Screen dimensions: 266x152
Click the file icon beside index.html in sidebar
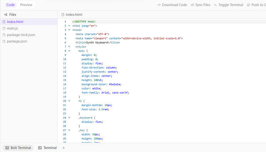4,22
